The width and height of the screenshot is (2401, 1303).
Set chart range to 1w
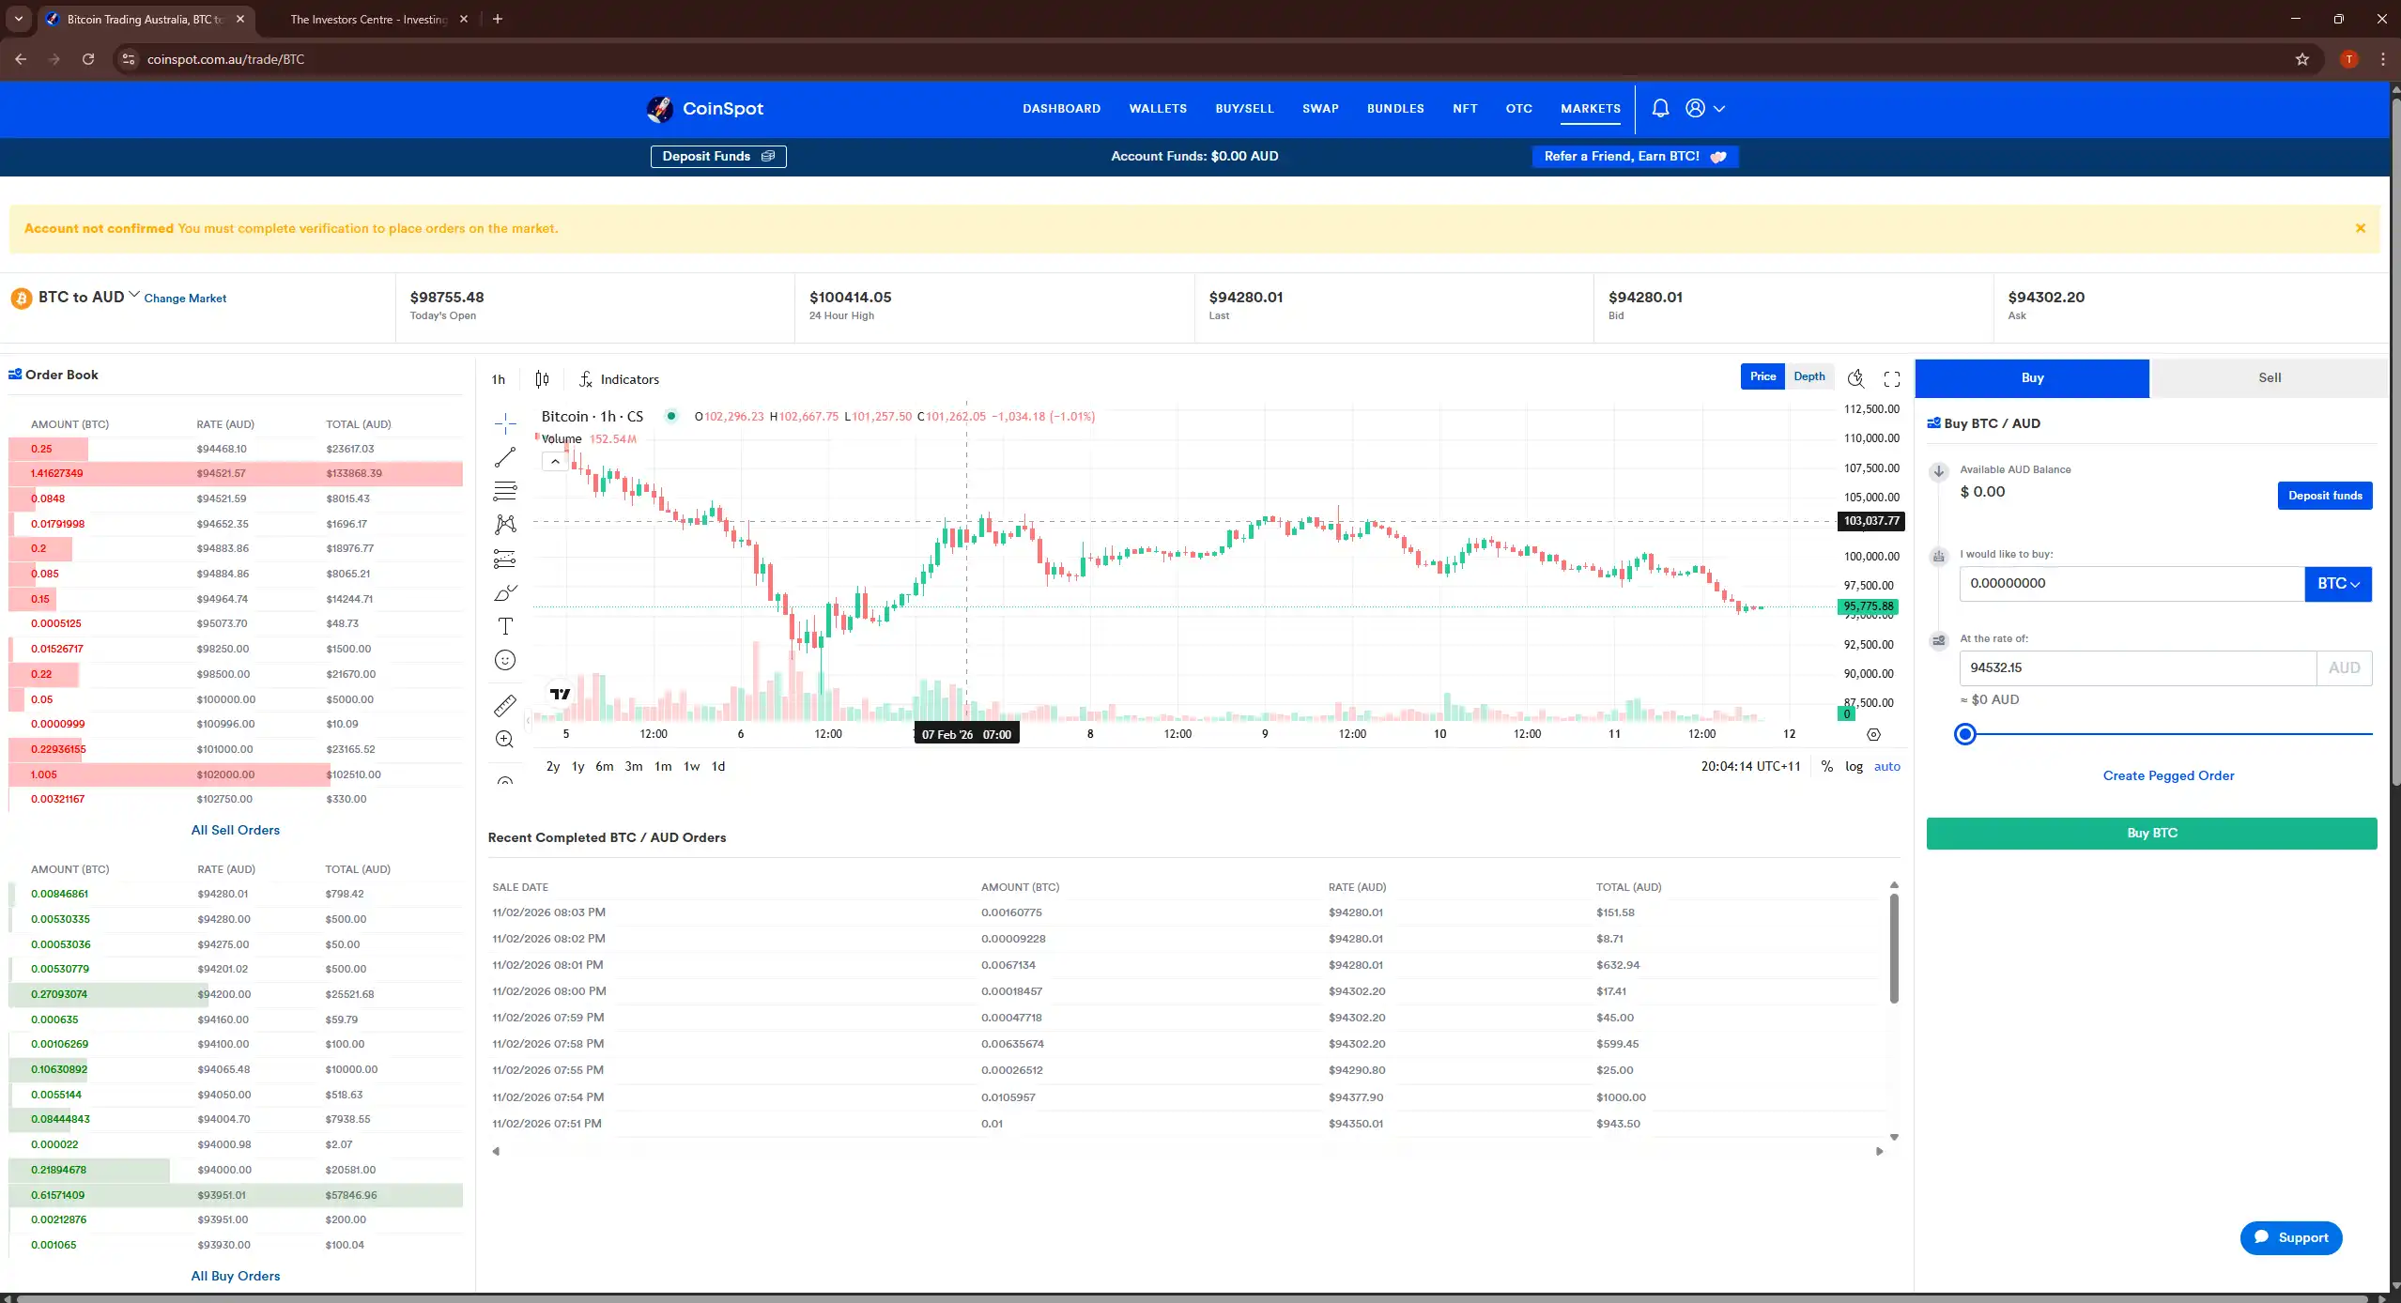tap(691, 767)
